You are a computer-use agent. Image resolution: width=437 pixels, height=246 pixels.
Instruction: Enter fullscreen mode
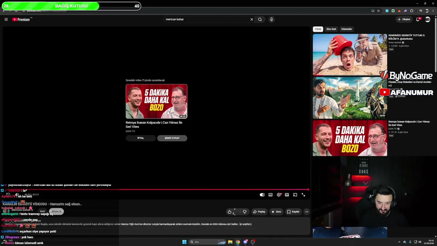(303, 195)
